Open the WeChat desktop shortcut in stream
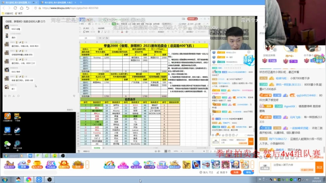This screenshot has width=326, height=183. pos(8,144)
